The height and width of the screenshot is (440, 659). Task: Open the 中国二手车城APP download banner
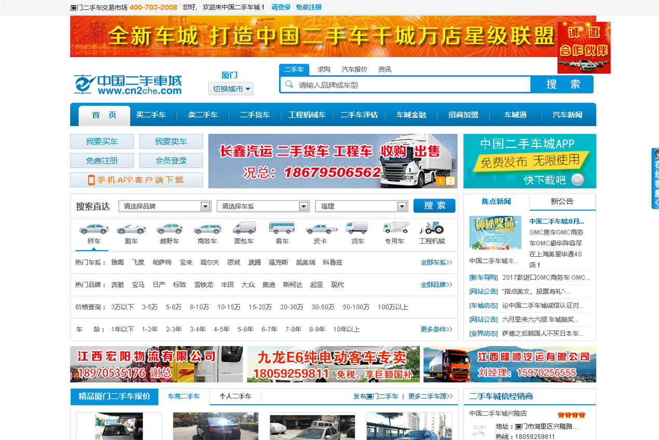530,161
